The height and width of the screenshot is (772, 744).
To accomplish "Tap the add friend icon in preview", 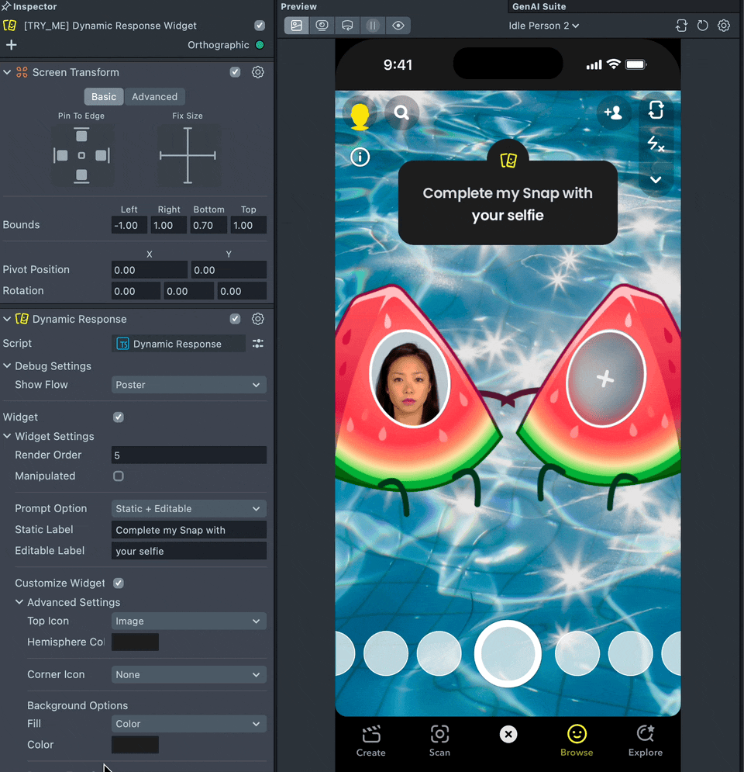I will [613, 113].
